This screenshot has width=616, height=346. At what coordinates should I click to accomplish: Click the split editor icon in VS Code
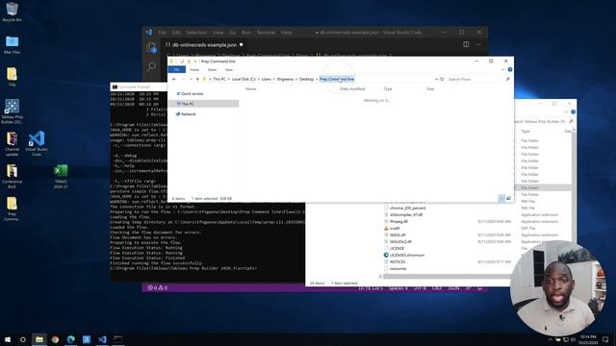466,45
